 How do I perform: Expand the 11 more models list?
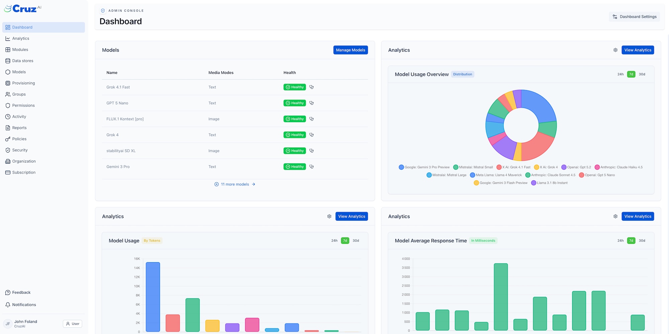pos(235,184)
